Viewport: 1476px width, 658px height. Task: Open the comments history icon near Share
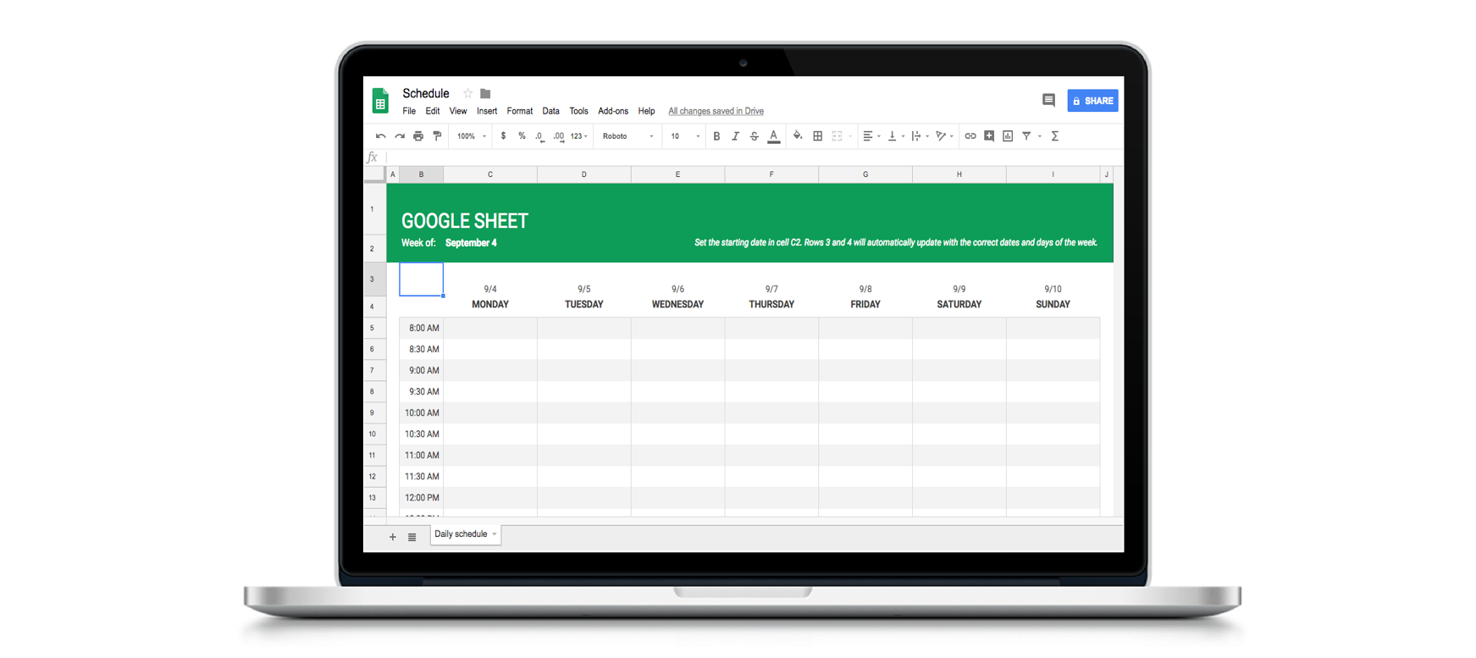[1048, 100]
